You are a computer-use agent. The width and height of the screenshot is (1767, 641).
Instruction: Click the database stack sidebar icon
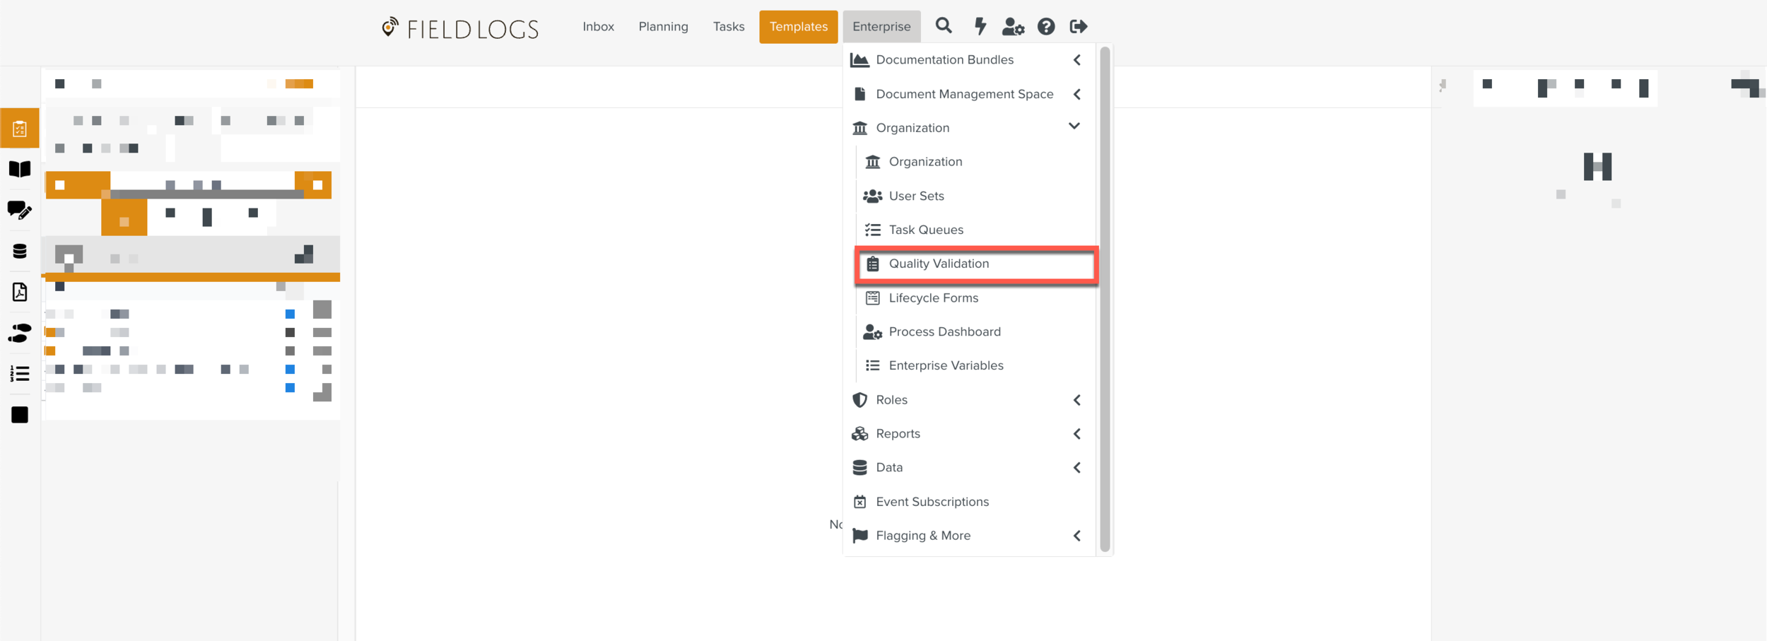[20, 251]
